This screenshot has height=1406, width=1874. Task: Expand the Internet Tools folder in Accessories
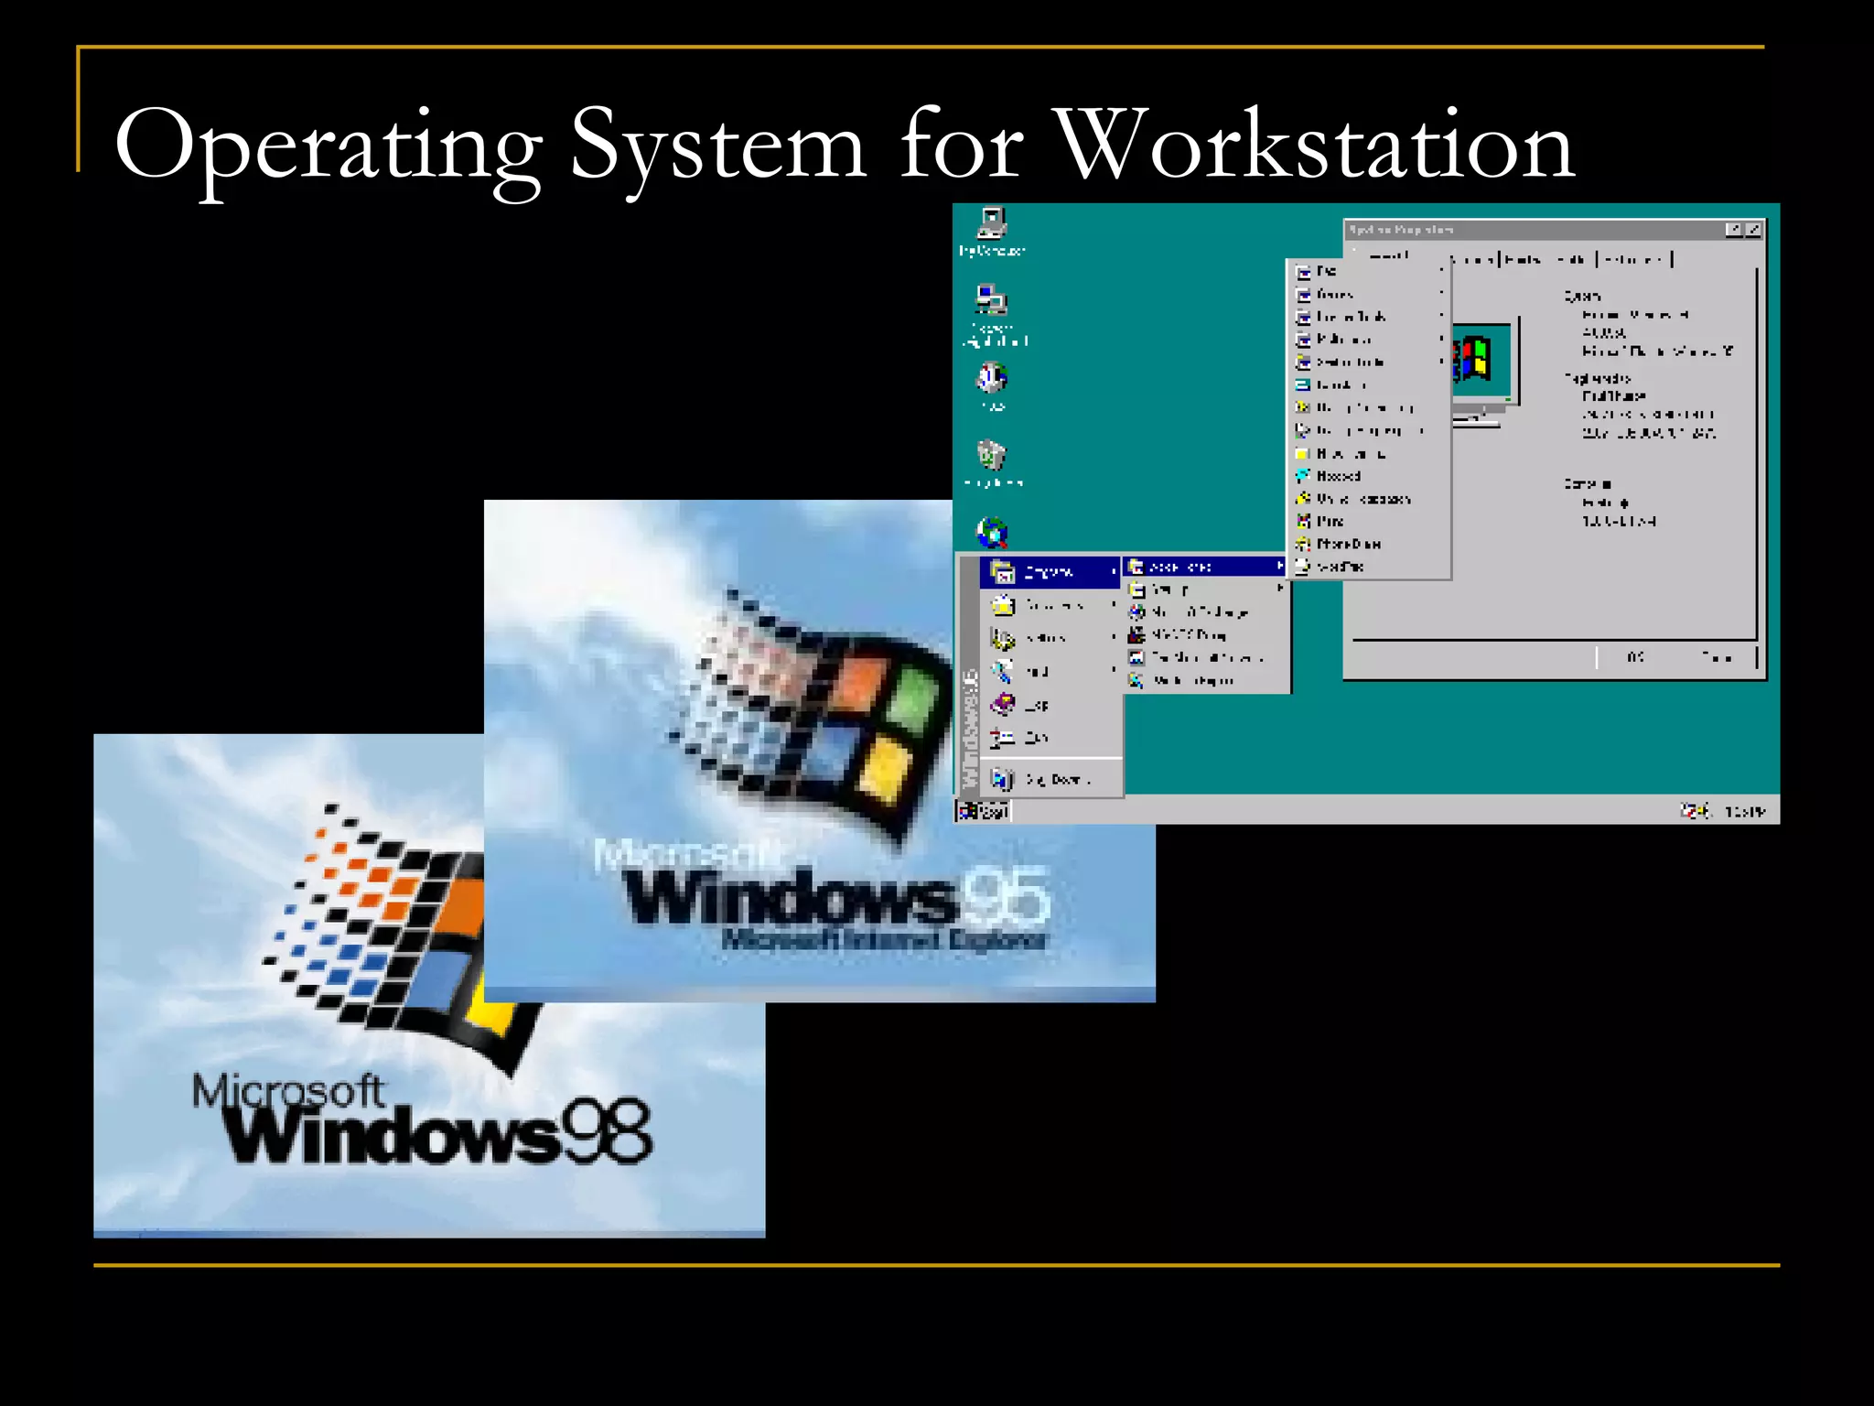1370,317
